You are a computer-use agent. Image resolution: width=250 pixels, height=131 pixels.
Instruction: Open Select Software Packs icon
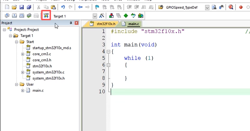click(133, 16)
